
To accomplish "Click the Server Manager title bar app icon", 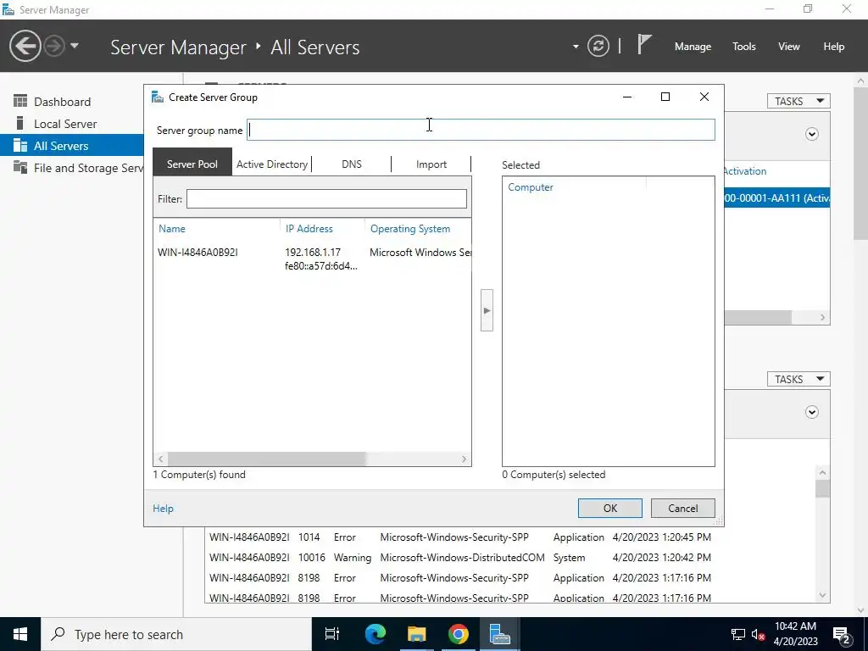I will click(8, 9).
